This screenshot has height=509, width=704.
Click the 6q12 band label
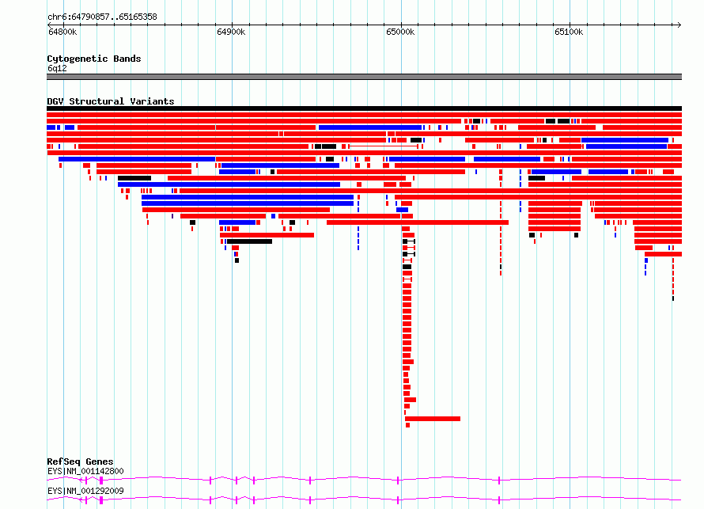coord(57,68)
